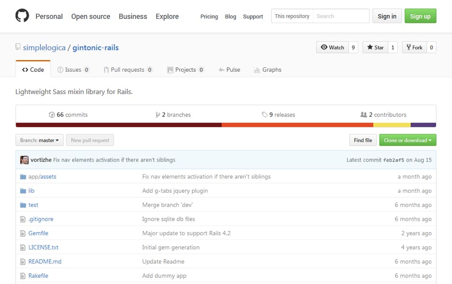
Task: Click the Find file button
Action: pyautogui.click(x=363, y=140)
